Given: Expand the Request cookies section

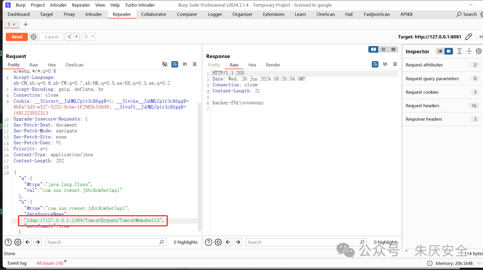Looking at the screenshot, I should coord(442,92).
